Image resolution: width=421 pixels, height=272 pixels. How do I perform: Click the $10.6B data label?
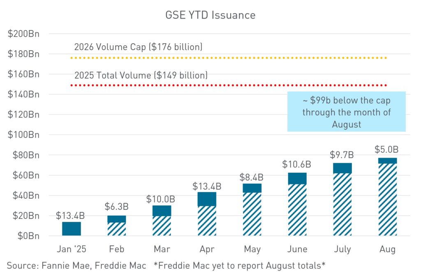tap(296, 164)
